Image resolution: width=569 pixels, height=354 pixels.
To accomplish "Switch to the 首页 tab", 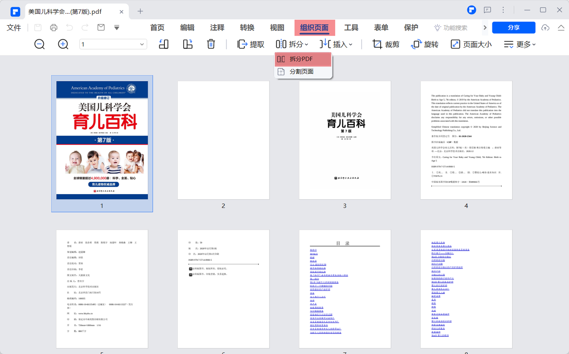I will coord(157,28).
